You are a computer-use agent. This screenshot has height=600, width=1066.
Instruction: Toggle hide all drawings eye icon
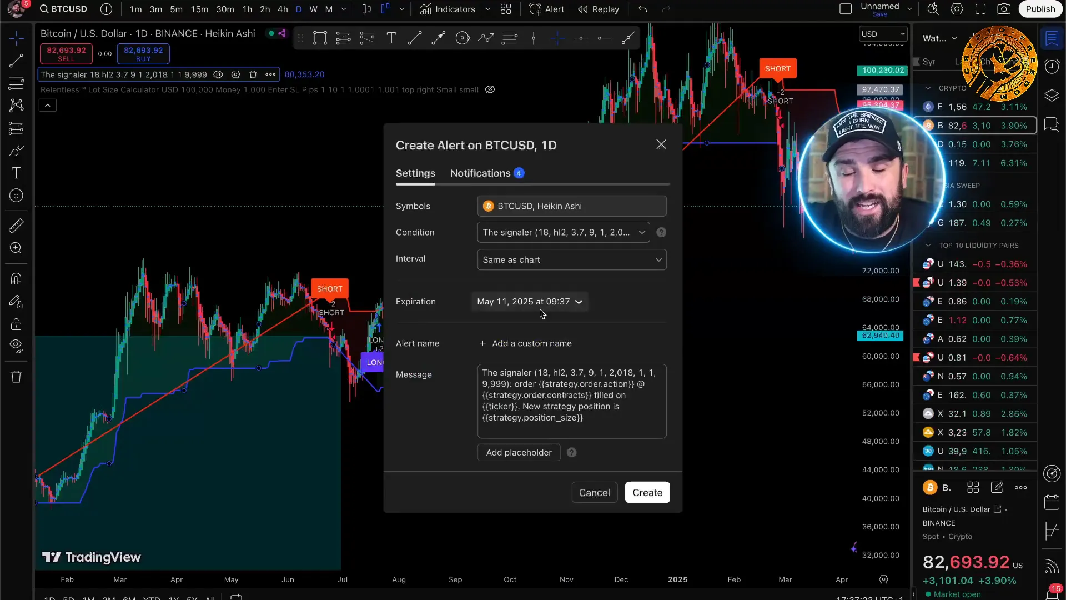(16, 347)
